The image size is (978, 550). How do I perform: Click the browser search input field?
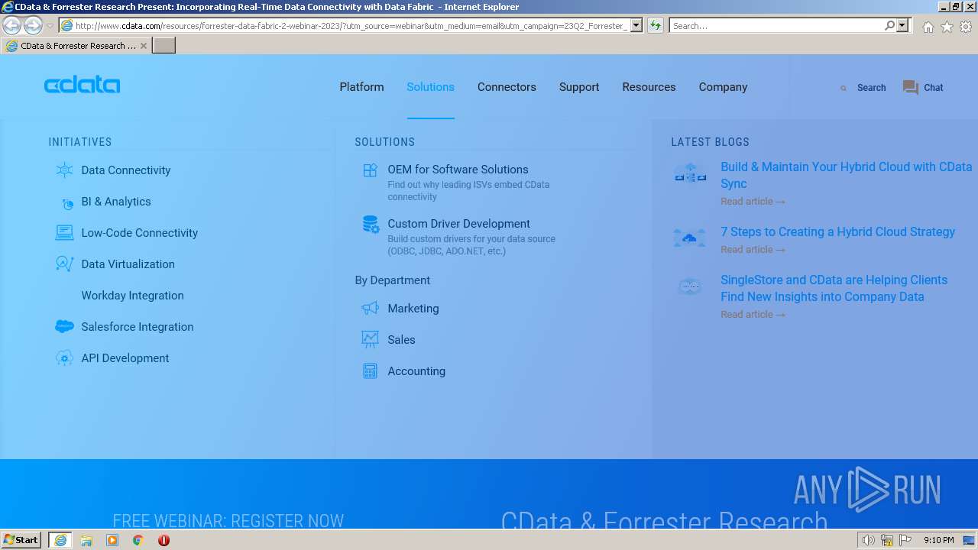coord(776,26)
